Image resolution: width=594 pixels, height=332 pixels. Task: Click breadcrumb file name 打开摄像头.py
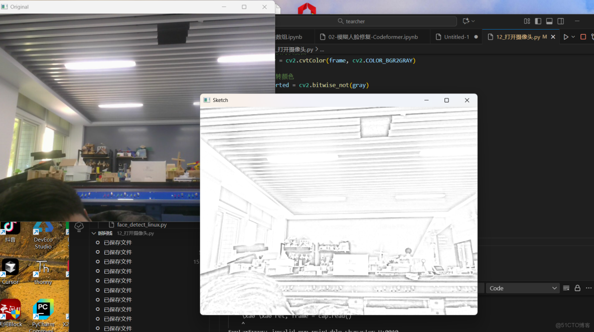coord(295,49)
